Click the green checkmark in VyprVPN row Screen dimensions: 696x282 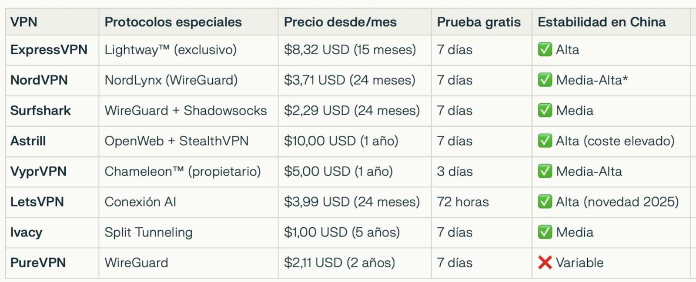pyautogui.click(x=545, y=171)
